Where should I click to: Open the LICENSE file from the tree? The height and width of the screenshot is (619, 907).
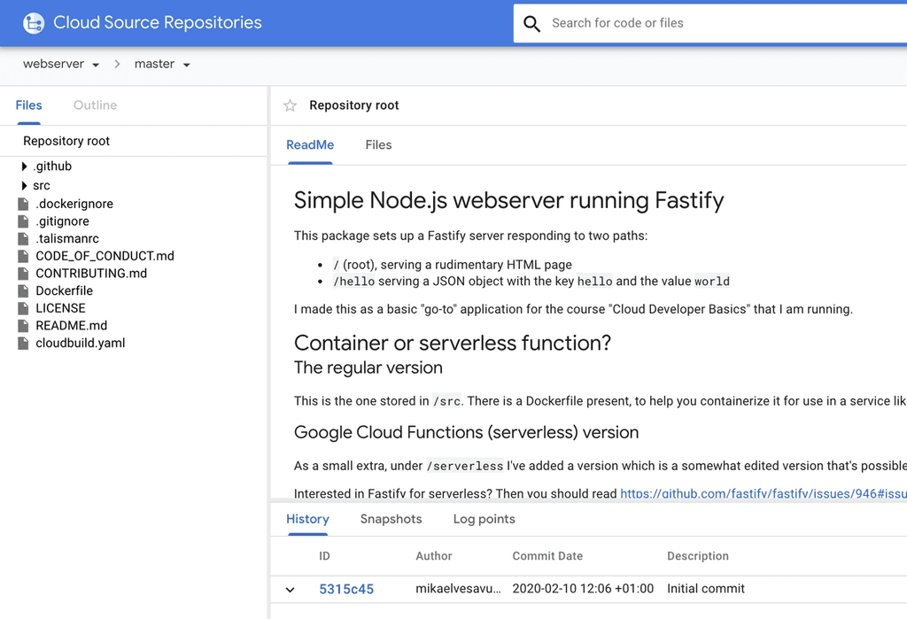point(60,308)
